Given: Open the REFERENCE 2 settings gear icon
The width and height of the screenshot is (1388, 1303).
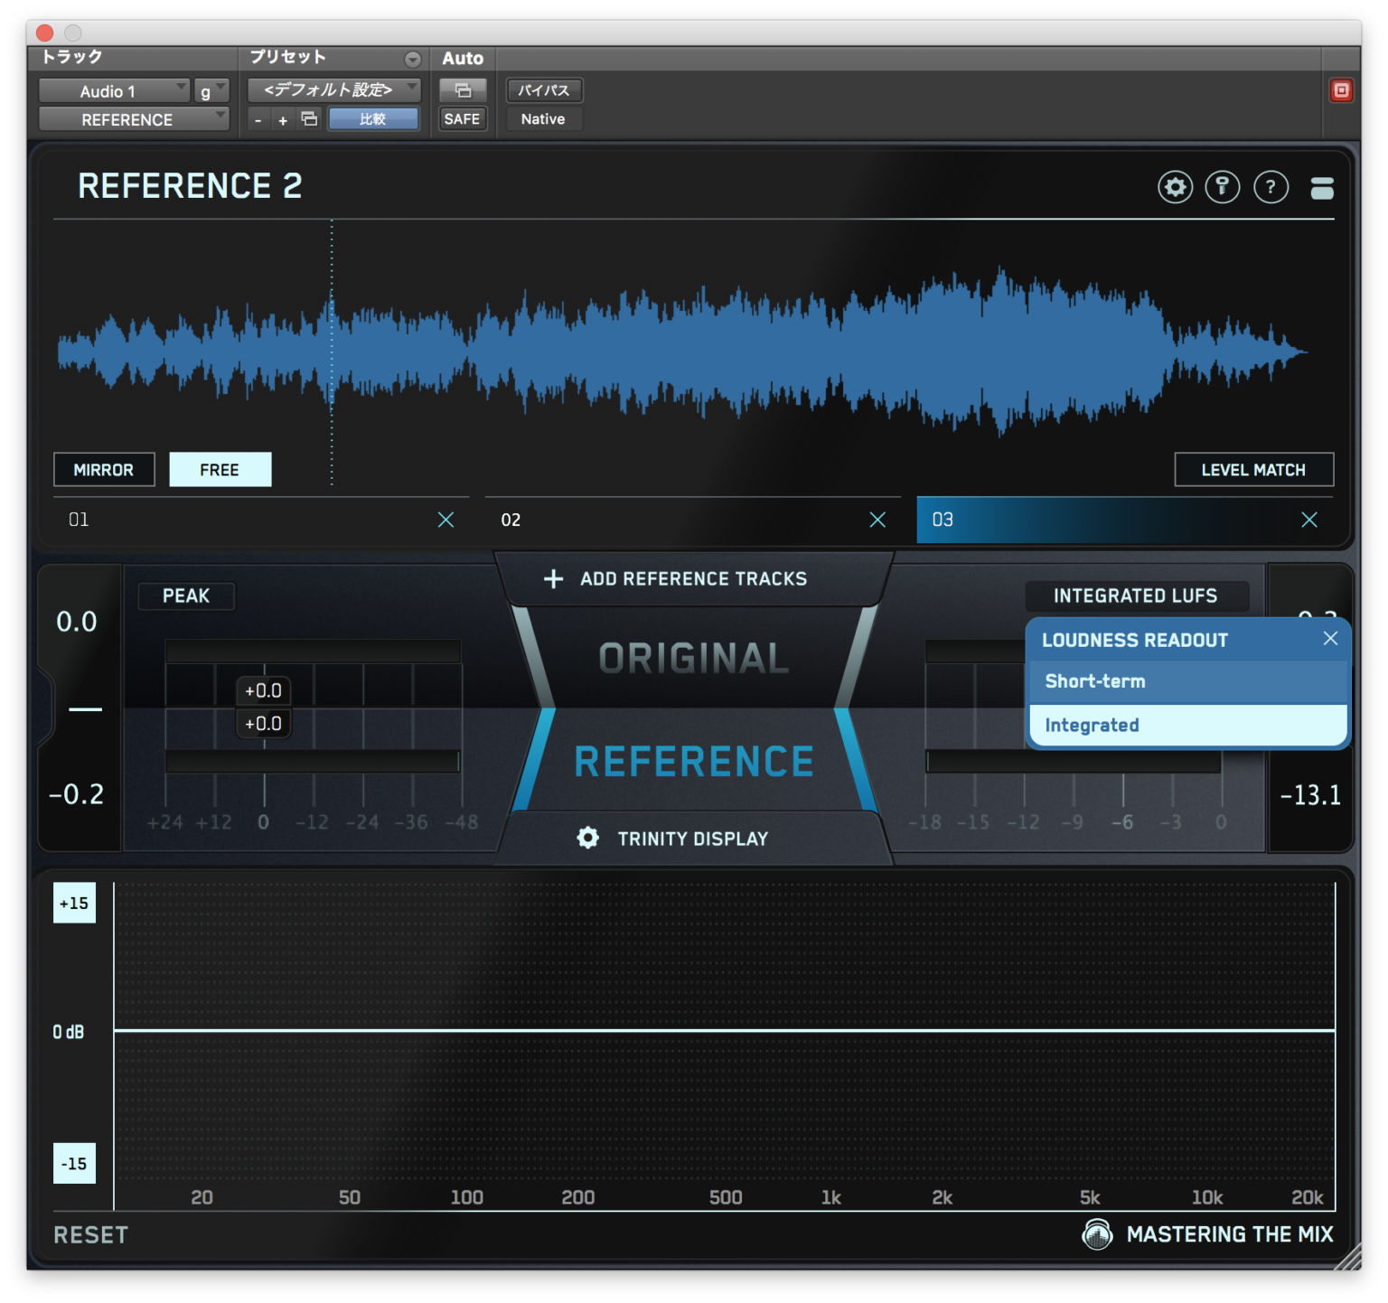Looking at the screenshot, I should [1175, 187].
